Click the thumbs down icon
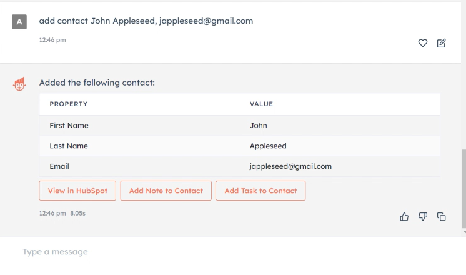 (x=423, y=216)
